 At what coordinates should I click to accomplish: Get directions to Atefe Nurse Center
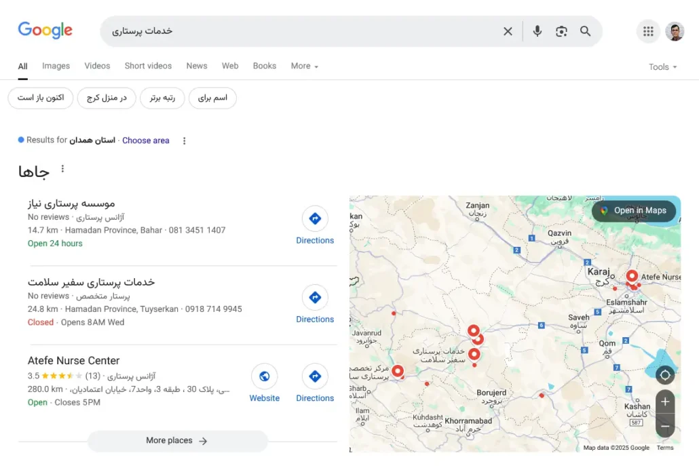(x=315, y=383)
